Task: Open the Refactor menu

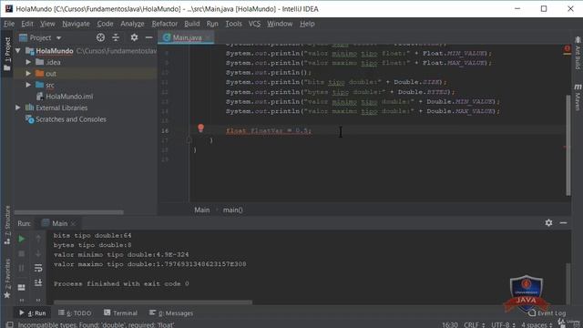Action: click(164, 24)
